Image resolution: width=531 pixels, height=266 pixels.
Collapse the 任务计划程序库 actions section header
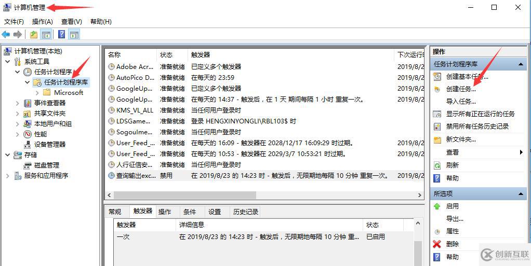(479, 64)
